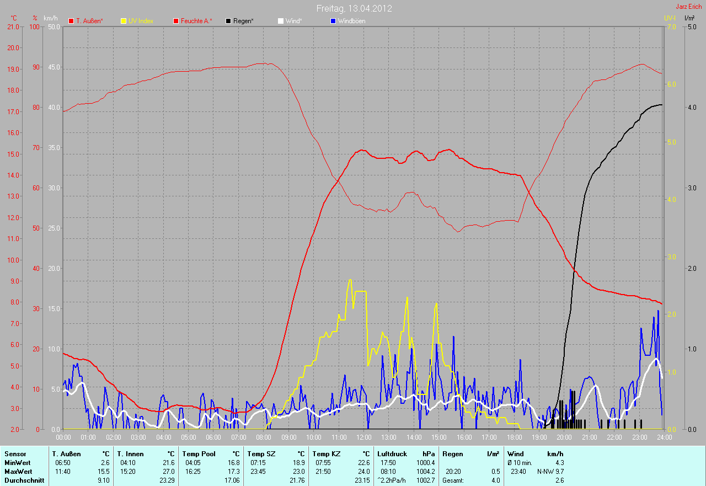Select the "T. Außen*" legend label
This screenshot has height=486, width=706.
pyautogui.click(x=89, y=21)
